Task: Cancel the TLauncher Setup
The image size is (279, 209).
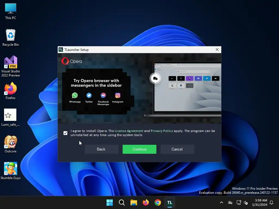Action: 177,149
